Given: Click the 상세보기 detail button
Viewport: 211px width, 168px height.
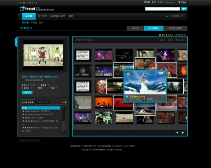Looking at the screenshot, I should (27, 92).
